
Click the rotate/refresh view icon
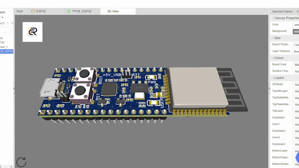[21, 162]
